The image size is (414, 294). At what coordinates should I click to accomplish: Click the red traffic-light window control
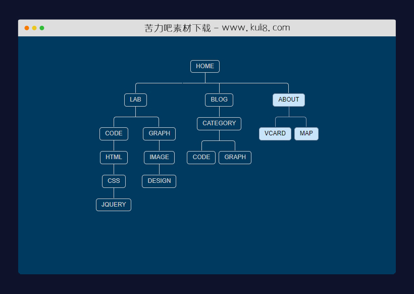[26, 28]
